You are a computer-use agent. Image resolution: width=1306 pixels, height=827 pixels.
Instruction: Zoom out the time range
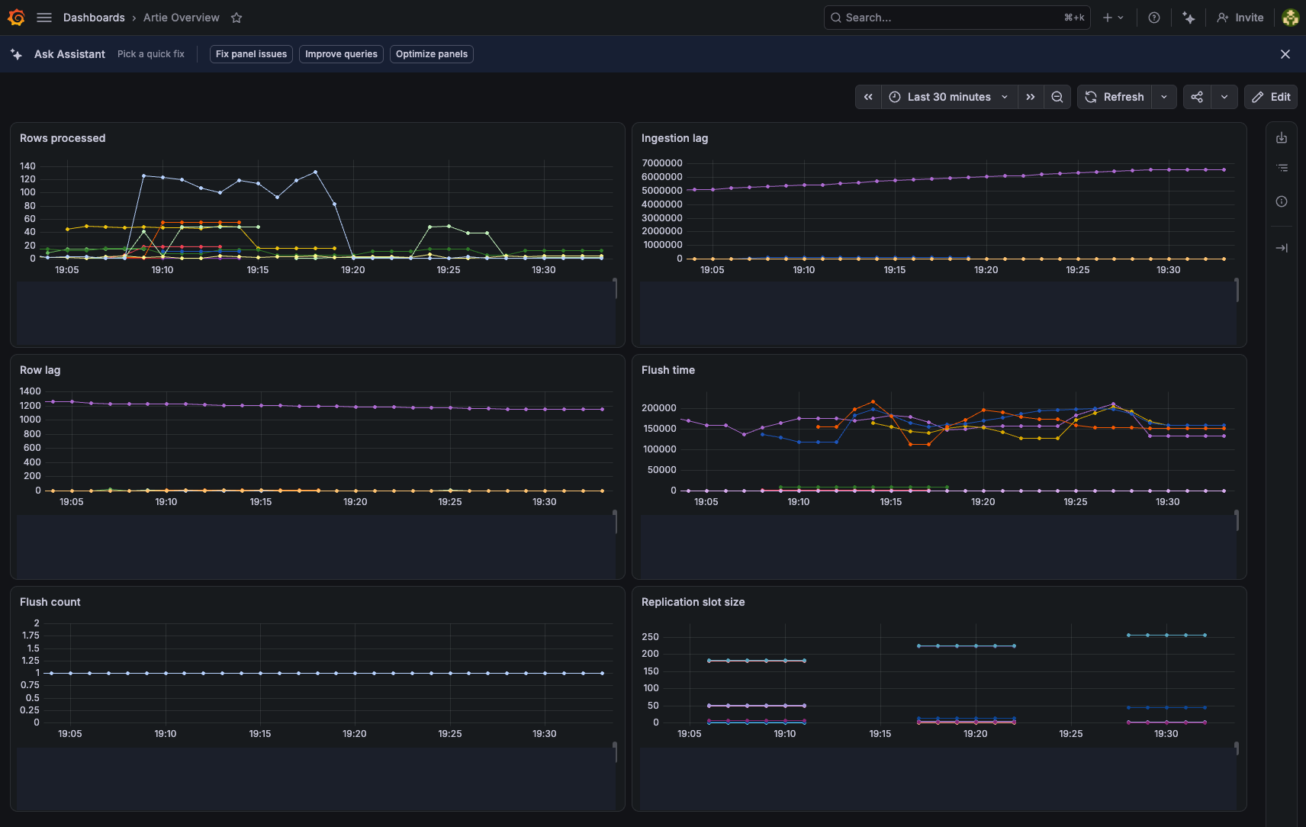click(x=1057, y=97)
